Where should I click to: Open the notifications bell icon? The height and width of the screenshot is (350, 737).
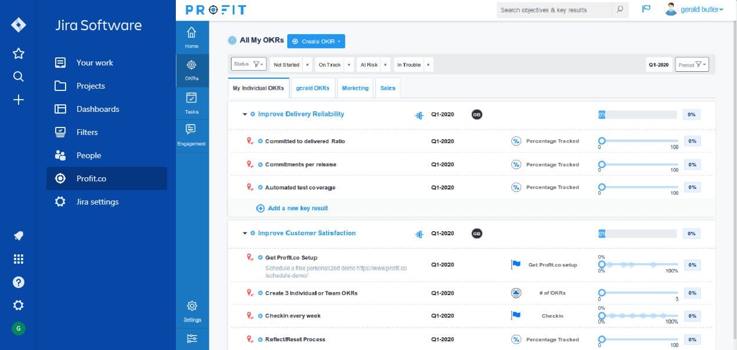pyautogui.click(x=19, y=236)
